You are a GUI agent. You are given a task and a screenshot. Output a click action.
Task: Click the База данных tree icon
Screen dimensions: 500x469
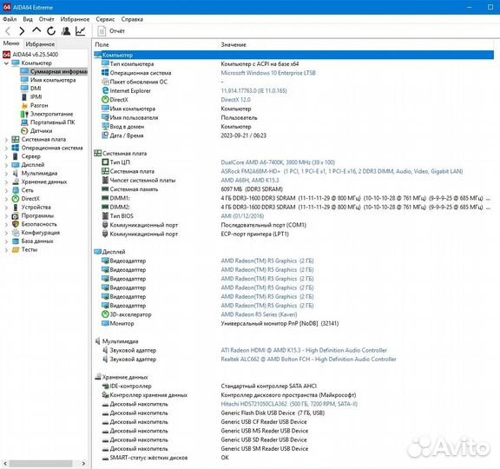16,241
